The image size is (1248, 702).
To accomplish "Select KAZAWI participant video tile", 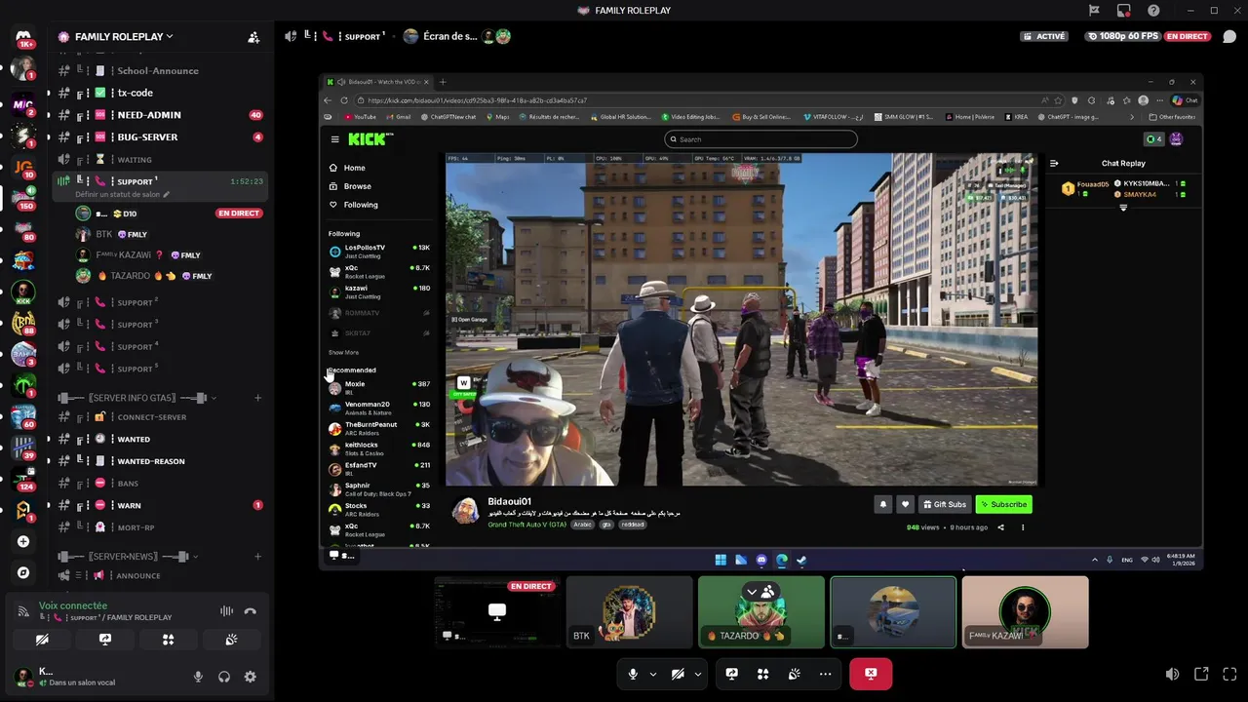I will click(1025, 612).
